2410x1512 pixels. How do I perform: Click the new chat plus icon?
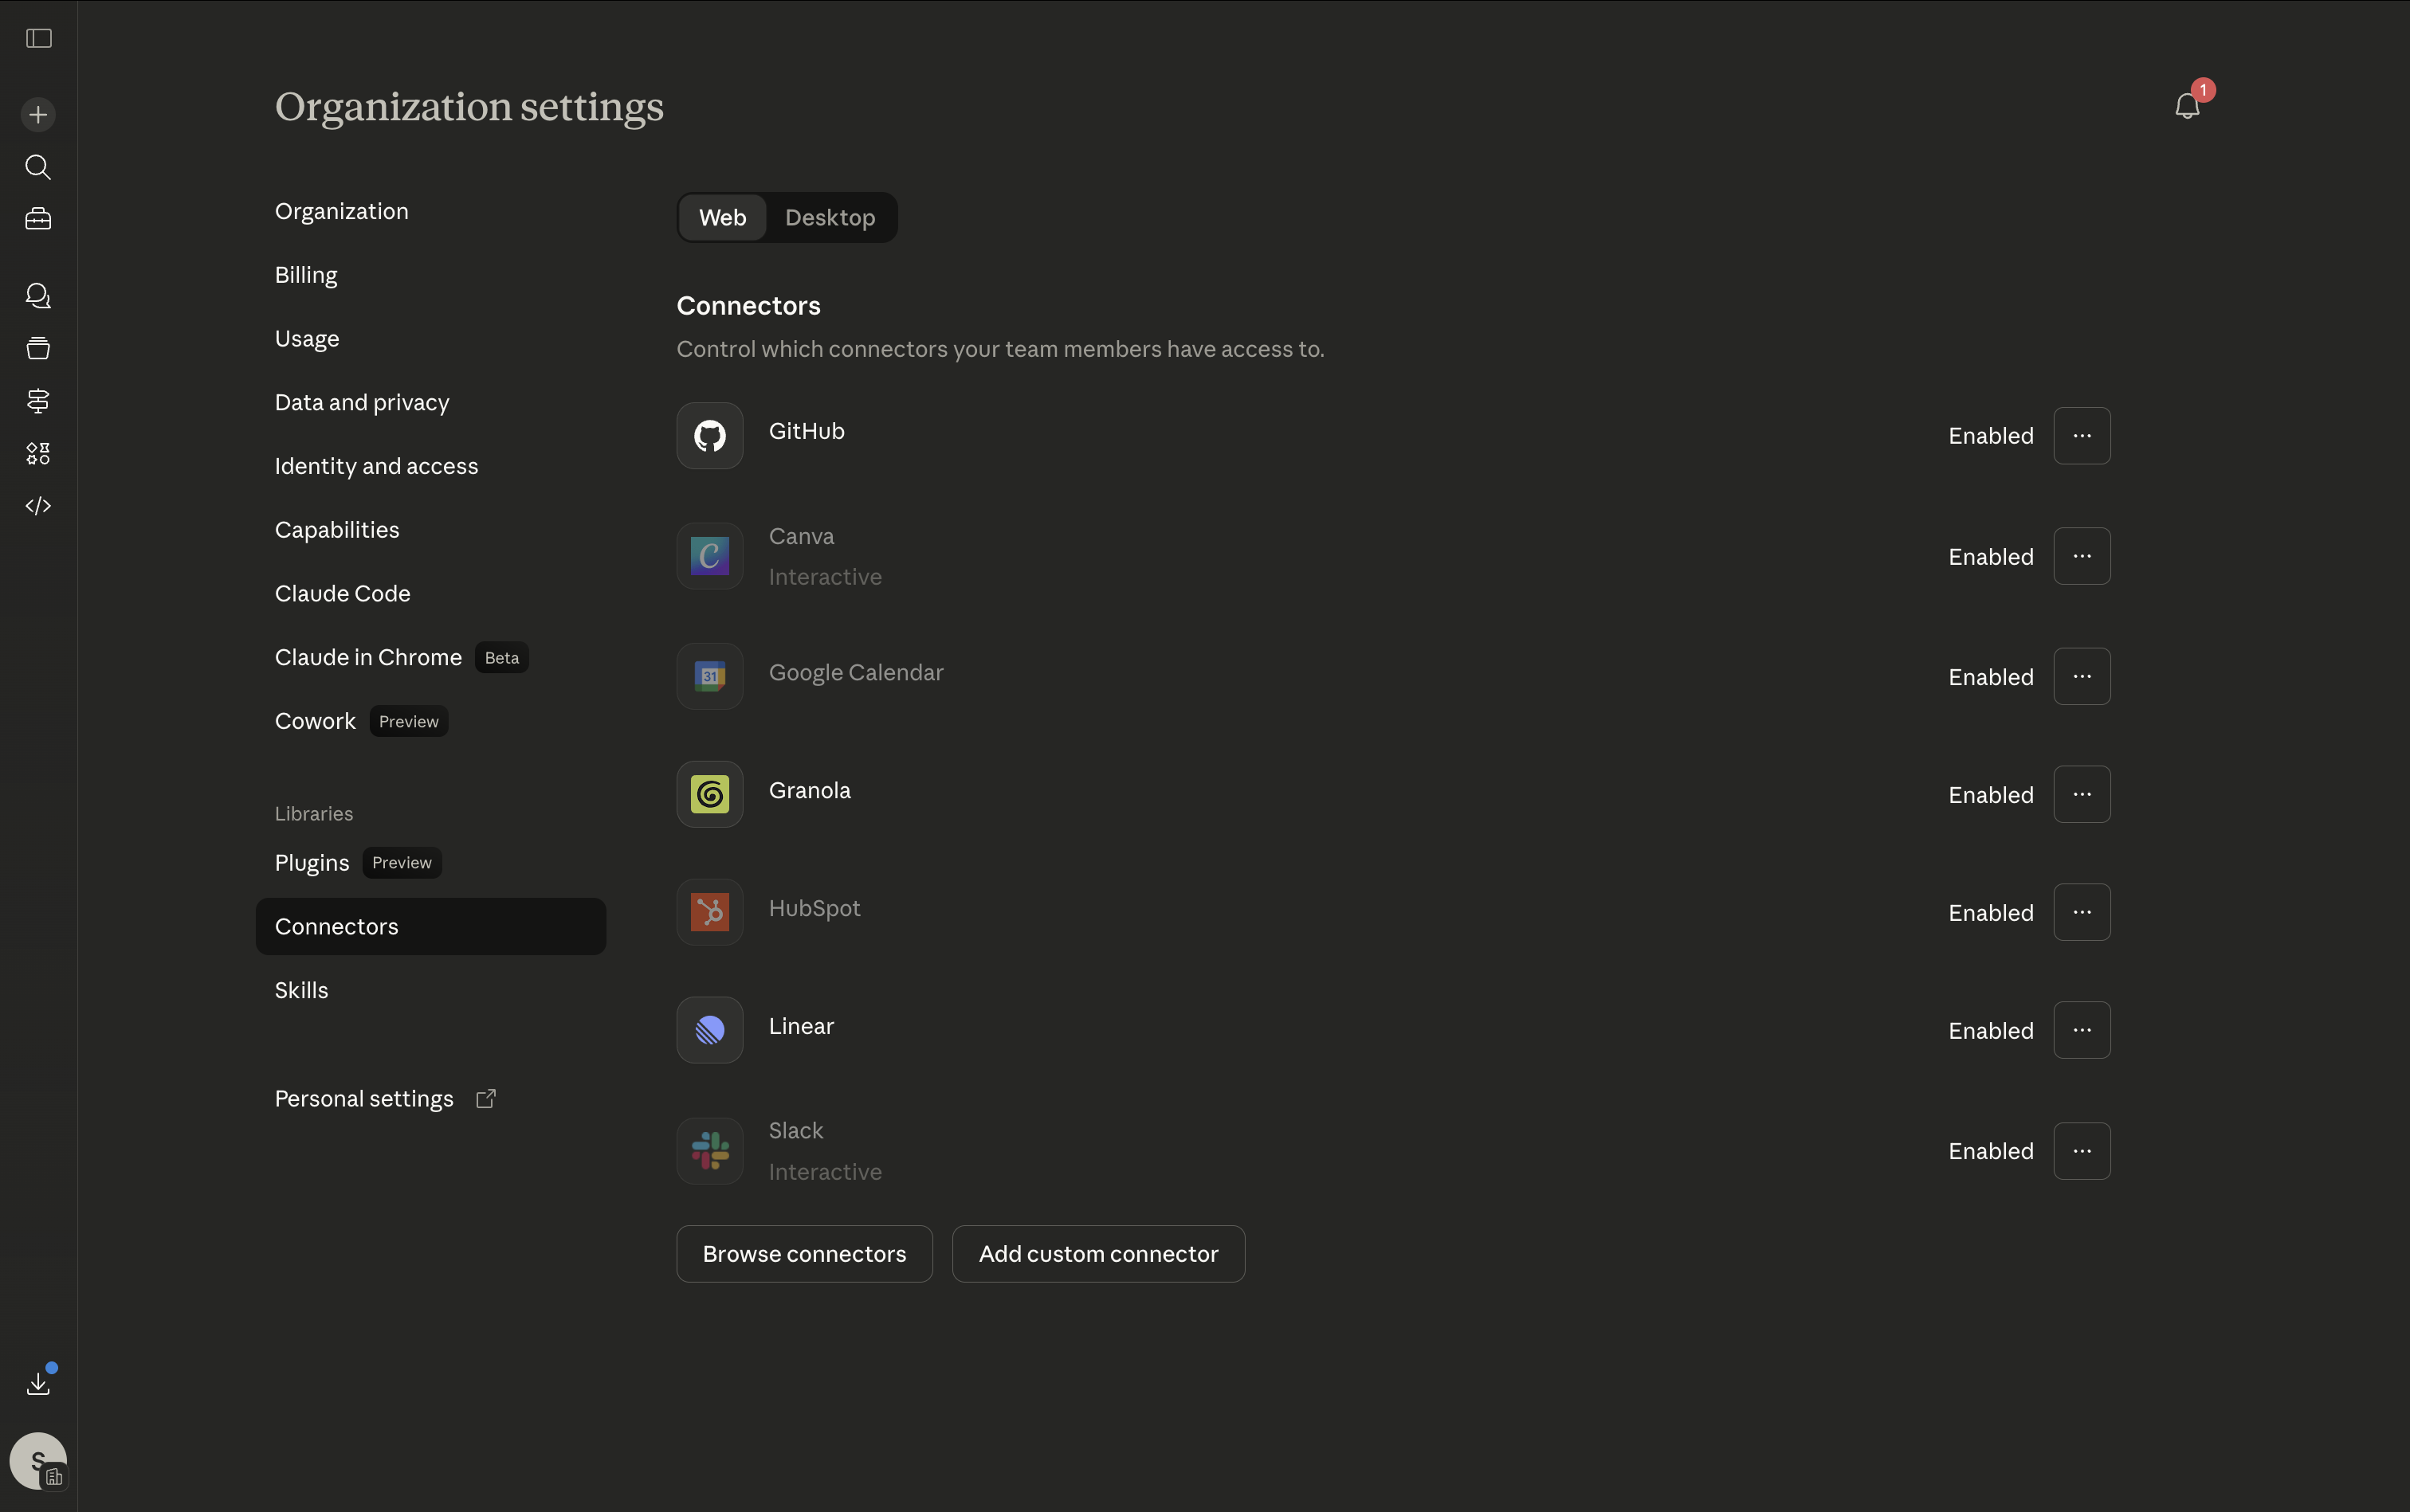coord(38,114)
